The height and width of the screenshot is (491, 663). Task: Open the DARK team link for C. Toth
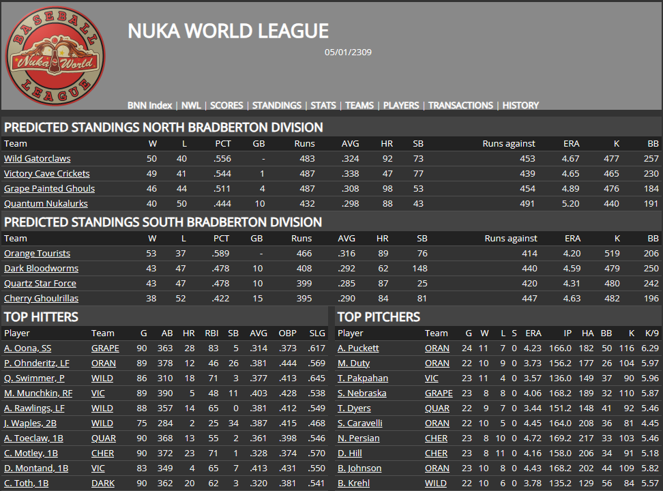pyautogui.click(x=102, y=483)
